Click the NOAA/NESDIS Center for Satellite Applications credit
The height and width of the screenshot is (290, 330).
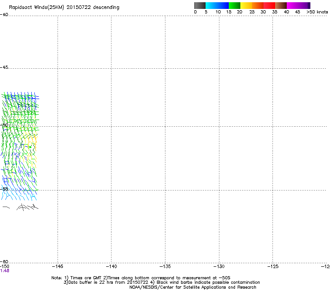tap(193, 287)
